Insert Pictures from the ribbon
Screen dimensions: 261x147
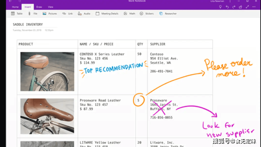coord(49,13)
